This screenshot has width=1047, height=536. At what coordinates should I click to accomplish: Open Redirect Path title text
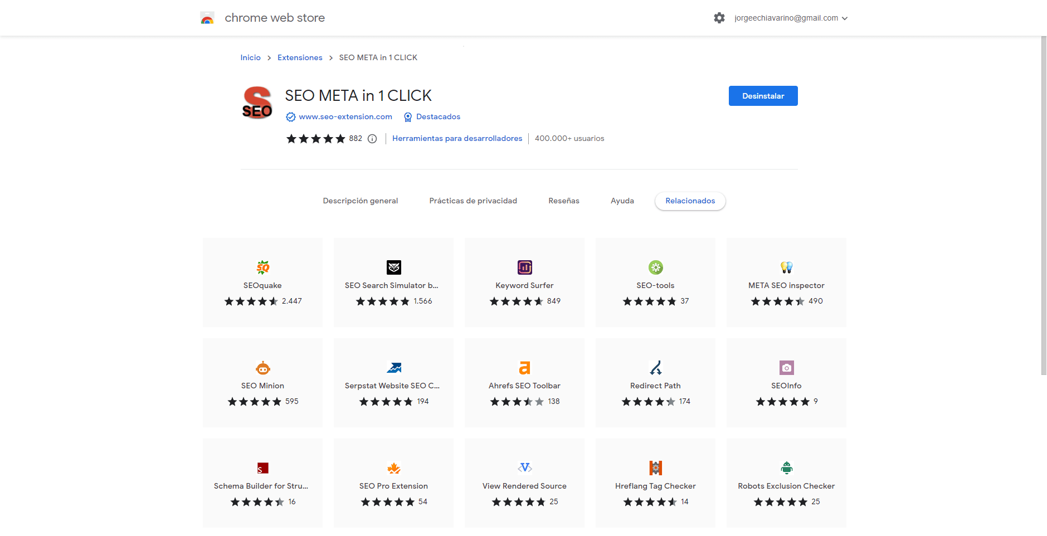coord(655,386)
